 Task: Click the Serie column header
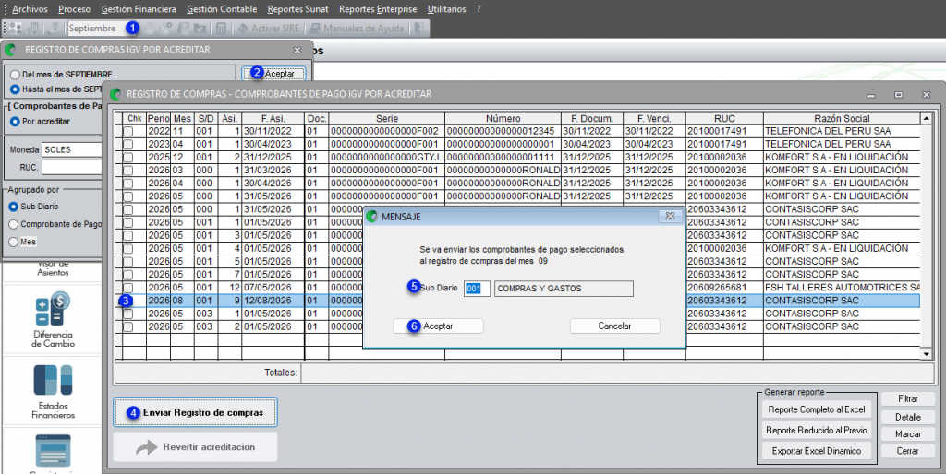tap(387, 118)
